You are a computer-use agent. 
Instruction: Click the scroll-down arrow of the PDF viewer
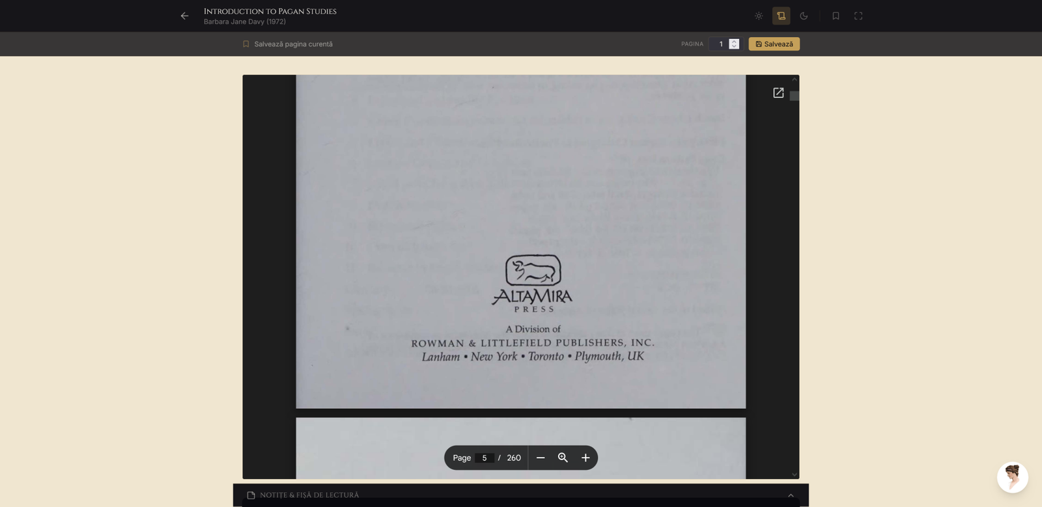tap(795, 474)
